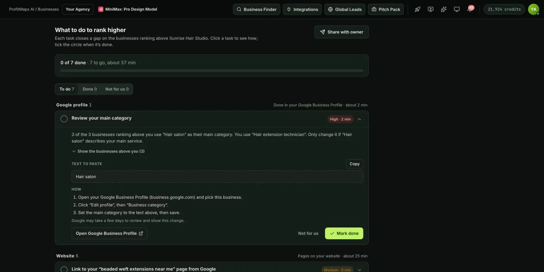Click the rocket icon in the top bar
Screen dimensions: 544x272
pos(418,9)
